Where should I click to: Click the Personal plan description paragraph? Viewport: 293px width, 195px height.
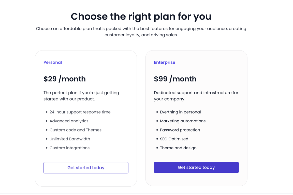coord(81,96)
